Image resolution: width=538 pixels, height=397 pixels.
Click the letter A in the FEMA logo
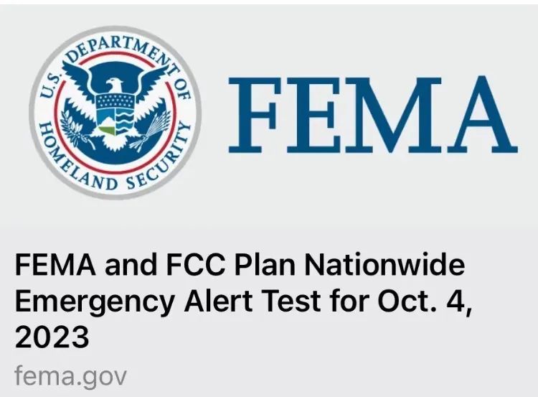482,114
